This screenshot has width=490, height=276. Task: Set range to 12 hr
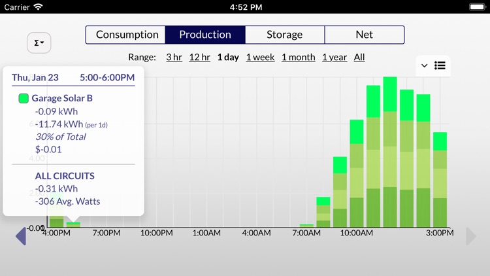click(x=199, y=58)
